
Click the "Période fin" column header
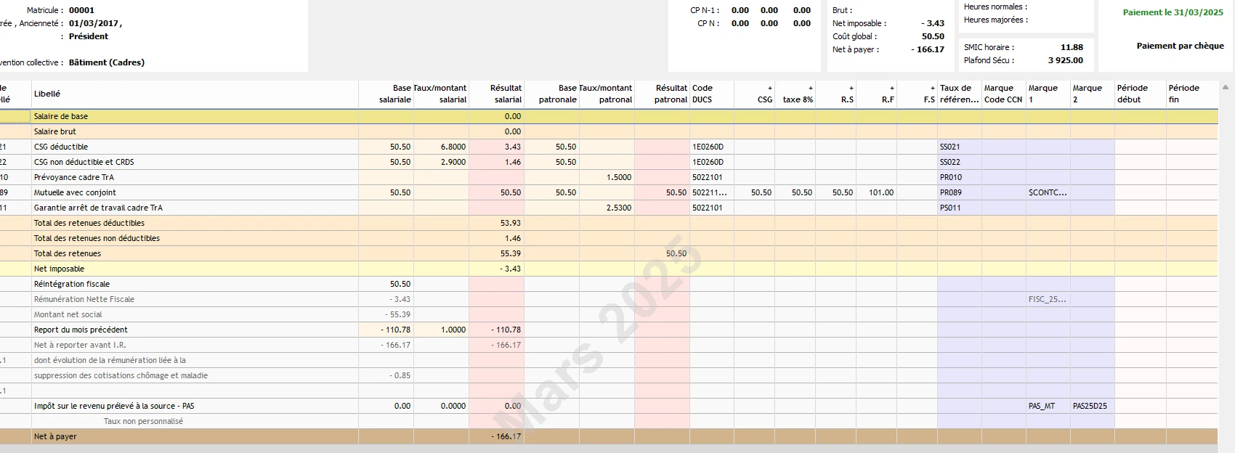1191,94
